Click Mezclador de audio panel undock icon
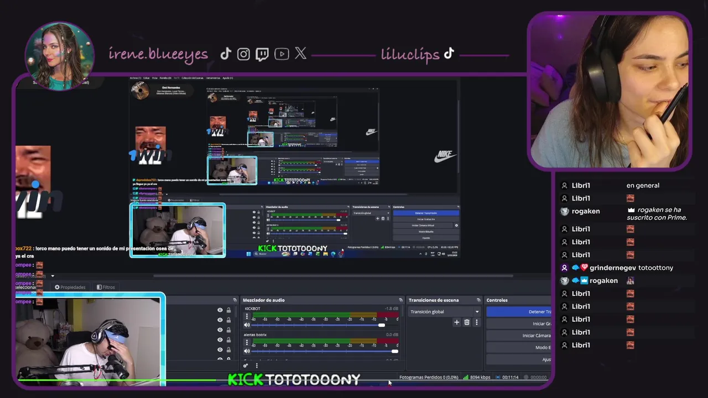 tap(400, 300)
